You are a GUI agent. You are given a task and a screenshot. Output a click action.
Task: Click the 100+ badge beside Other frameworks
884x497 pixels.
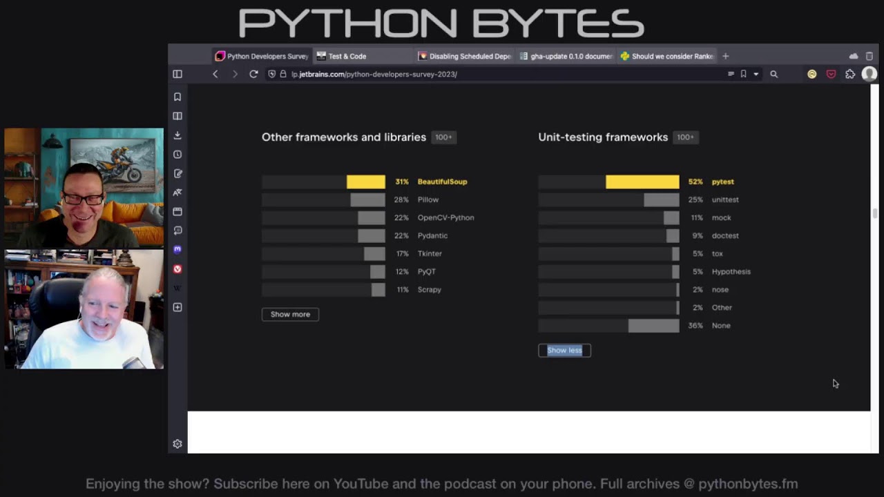coord(443,137)
